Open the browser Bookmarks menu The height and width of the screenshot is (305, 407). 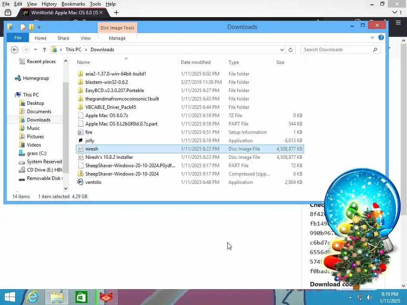tap(73, 4)
